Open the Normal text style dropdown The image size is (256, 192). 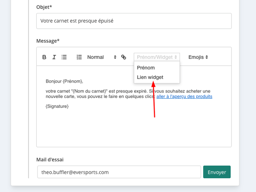click(102, 57)
